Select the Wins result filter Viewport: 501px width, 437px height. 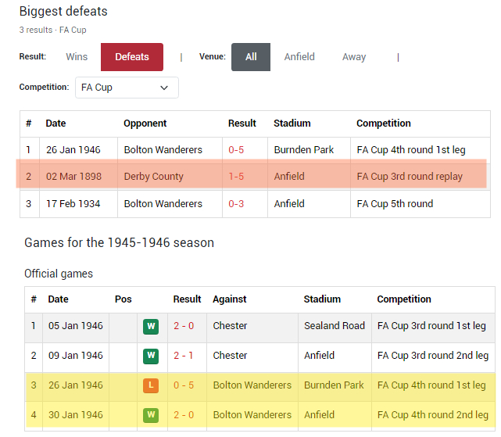coord(77,57)
